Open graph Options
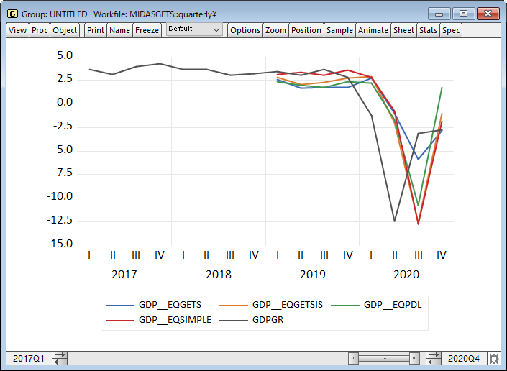507x371 pixels. click(x=245, y=30)
